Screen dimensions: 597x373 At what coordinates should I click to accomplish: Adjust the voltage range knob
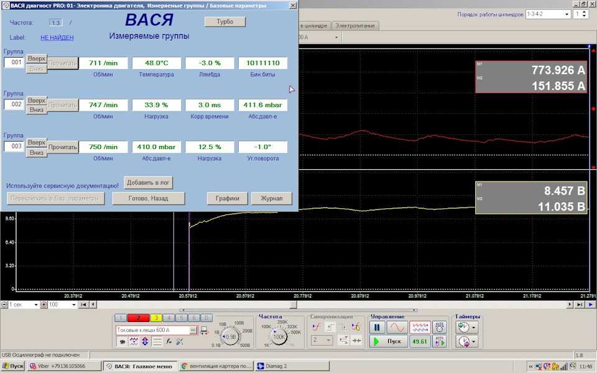coord(231,336)
